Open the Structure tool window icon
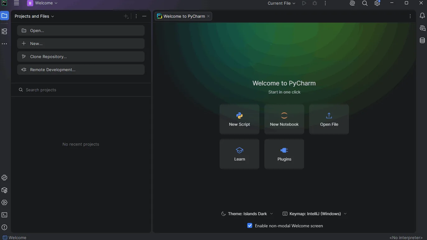This screenshot has height=240, width=427. 4,31
